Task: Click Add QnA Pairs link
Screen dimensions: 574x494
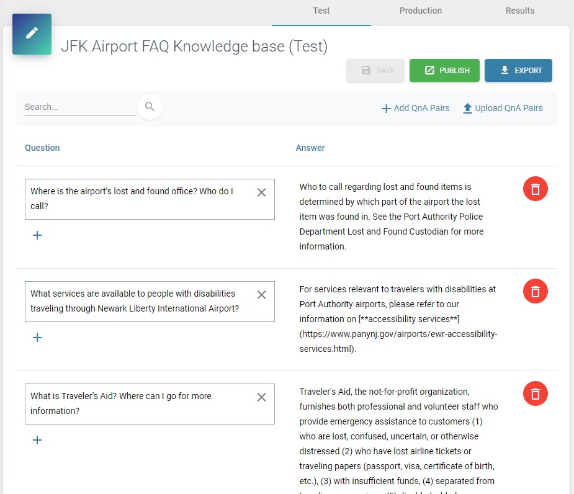Action: coord(415,108)
